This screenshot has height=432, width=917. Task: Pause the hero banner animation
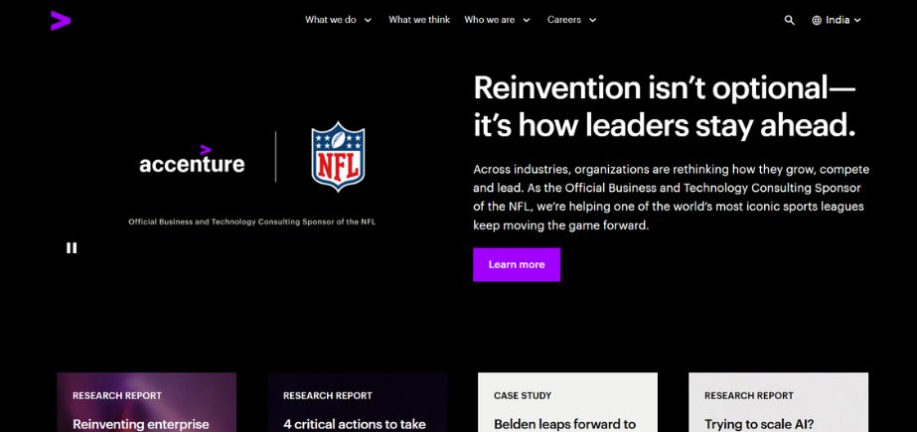click(x=72, y=248)
